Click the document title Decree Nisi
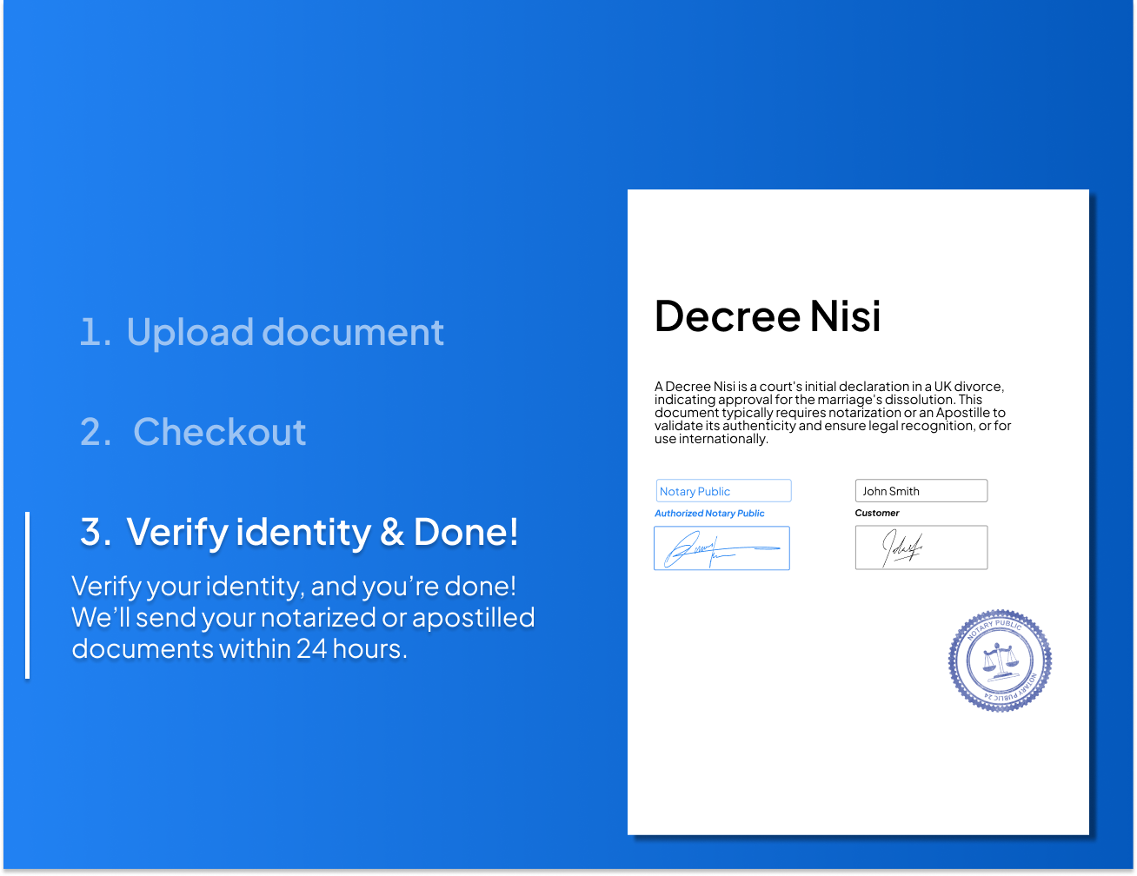This screenshot has height=876, width=1137. click(x=768, y=316)
